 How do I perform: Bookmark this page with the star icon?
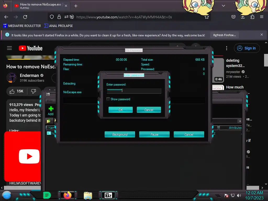[207, 17]
